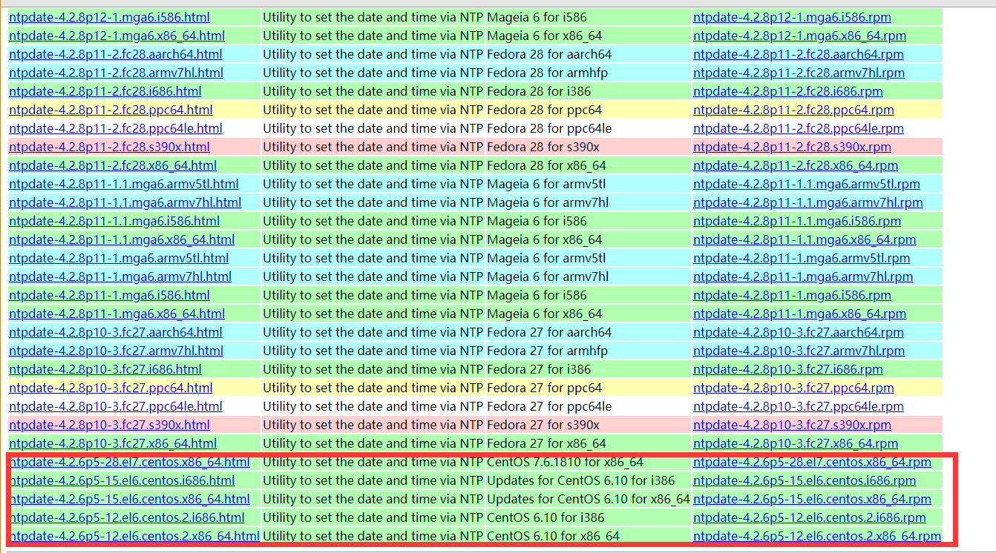Open ntpdate-4.2.8p11-1.1.mga6.x86_64.html link
The image size is (996, 553).
pos(122,239)
